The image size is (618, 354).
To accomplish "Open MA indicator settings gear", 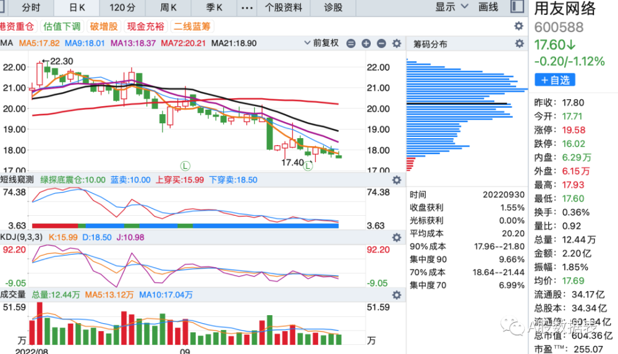I will 397,43.
